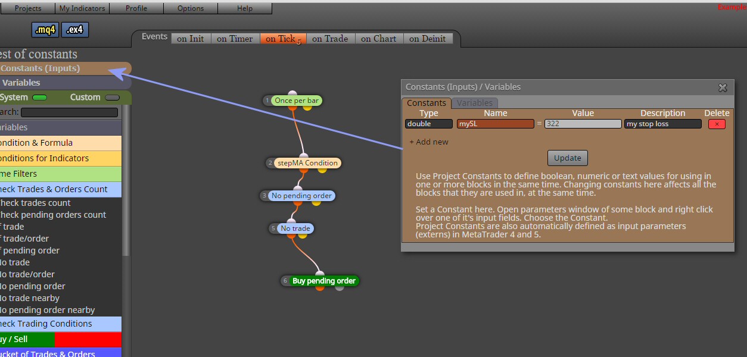The width and height of the screenshot is (747, 357).
Task: Edit the constant name field 'mySL'
Action: [496, 124]
